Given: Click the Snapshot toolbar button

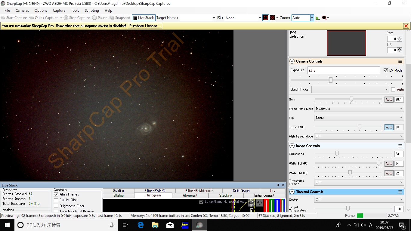Looking at the screenshot, I should (120, 18).
